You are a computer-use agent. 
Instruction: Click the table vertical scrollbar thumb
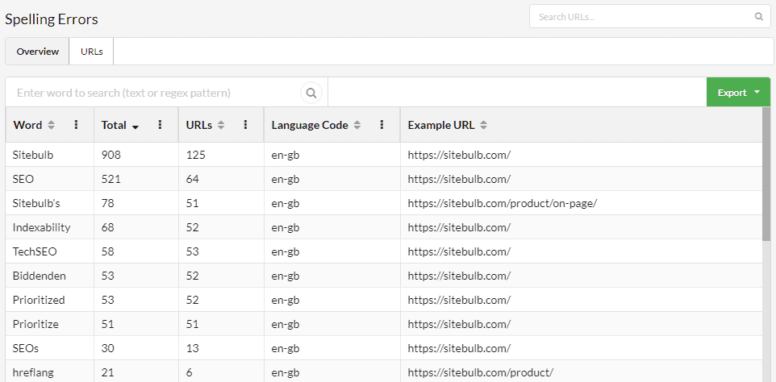tap(766, 173)
